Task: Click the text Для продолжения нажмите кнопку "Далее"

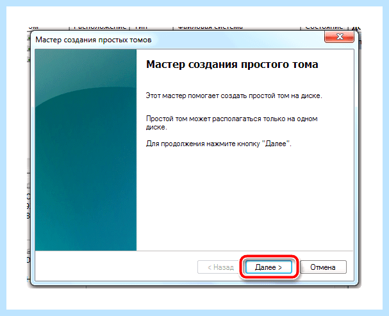Action: (x=219, y=144)
